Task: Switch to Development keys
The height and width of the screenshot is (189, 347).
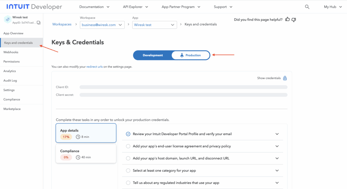Action: click(153, 55)
